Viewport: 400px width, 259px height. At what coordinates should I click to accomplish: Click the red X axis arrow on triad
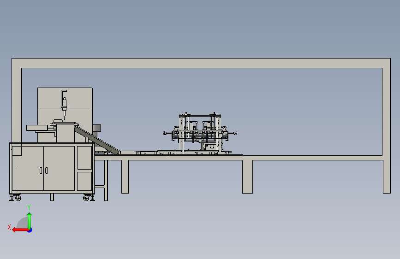20,230
